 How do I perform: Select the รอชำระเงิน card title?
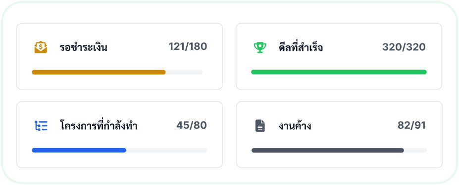(x=83, y=47)
